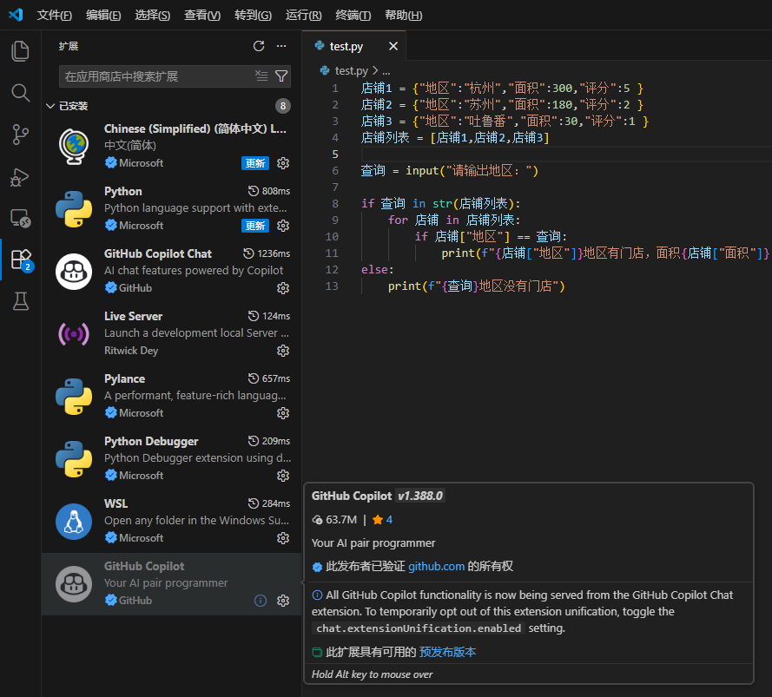This screenshot has width=772, height=697.
Task: Select the Python Debugger extension
Action: coord(171,459)
